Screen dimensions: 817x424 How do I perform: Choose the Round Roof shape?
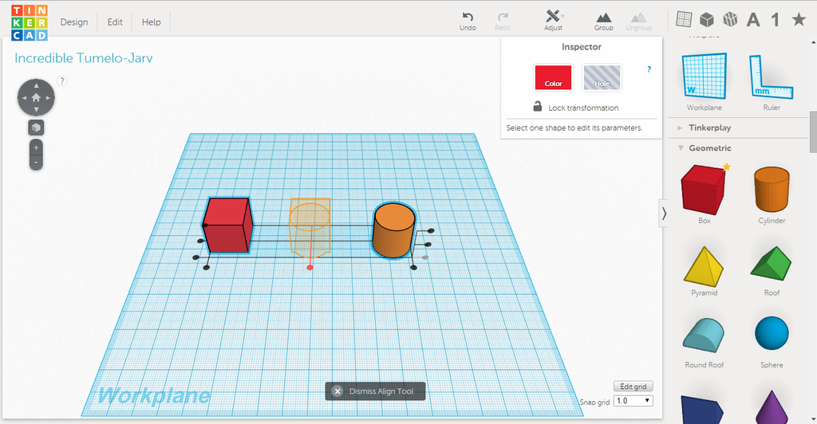click(x=704, y=343)
